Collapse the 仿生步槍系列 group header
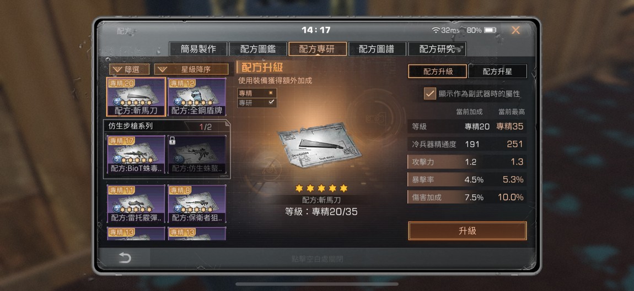The image size is (634, 291). pyautogui.click(x=166, y=127)
